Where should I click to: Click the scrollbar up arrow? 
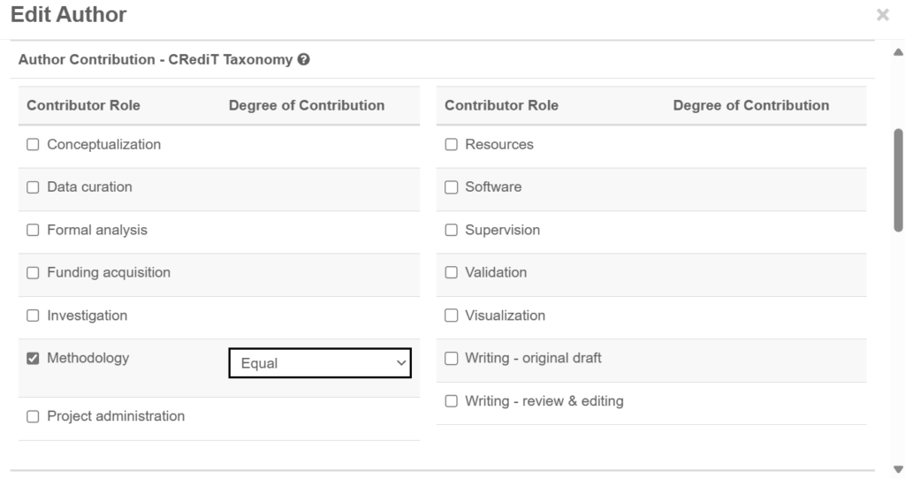pyautogui.click(x=898, y=52)
